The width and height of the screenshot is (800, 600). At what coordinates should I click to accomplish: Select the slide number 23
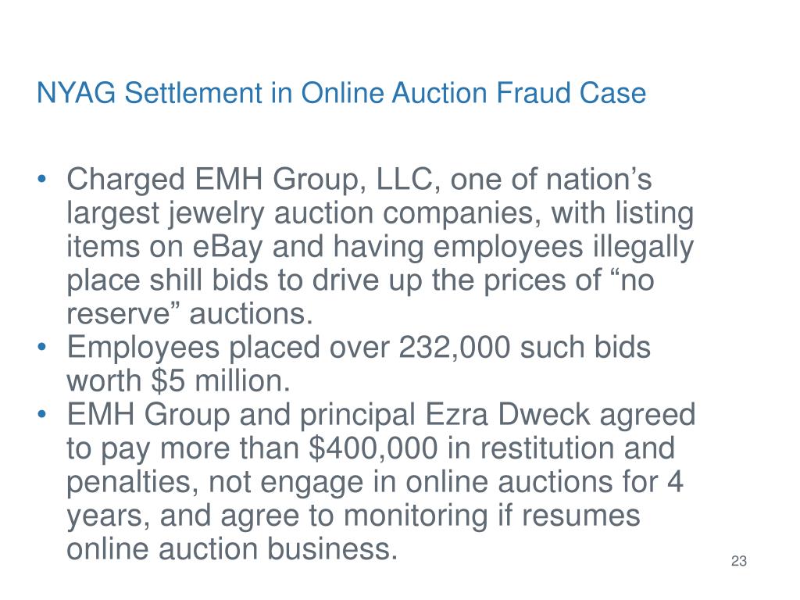pyautogui.click(x=739, y=561)
